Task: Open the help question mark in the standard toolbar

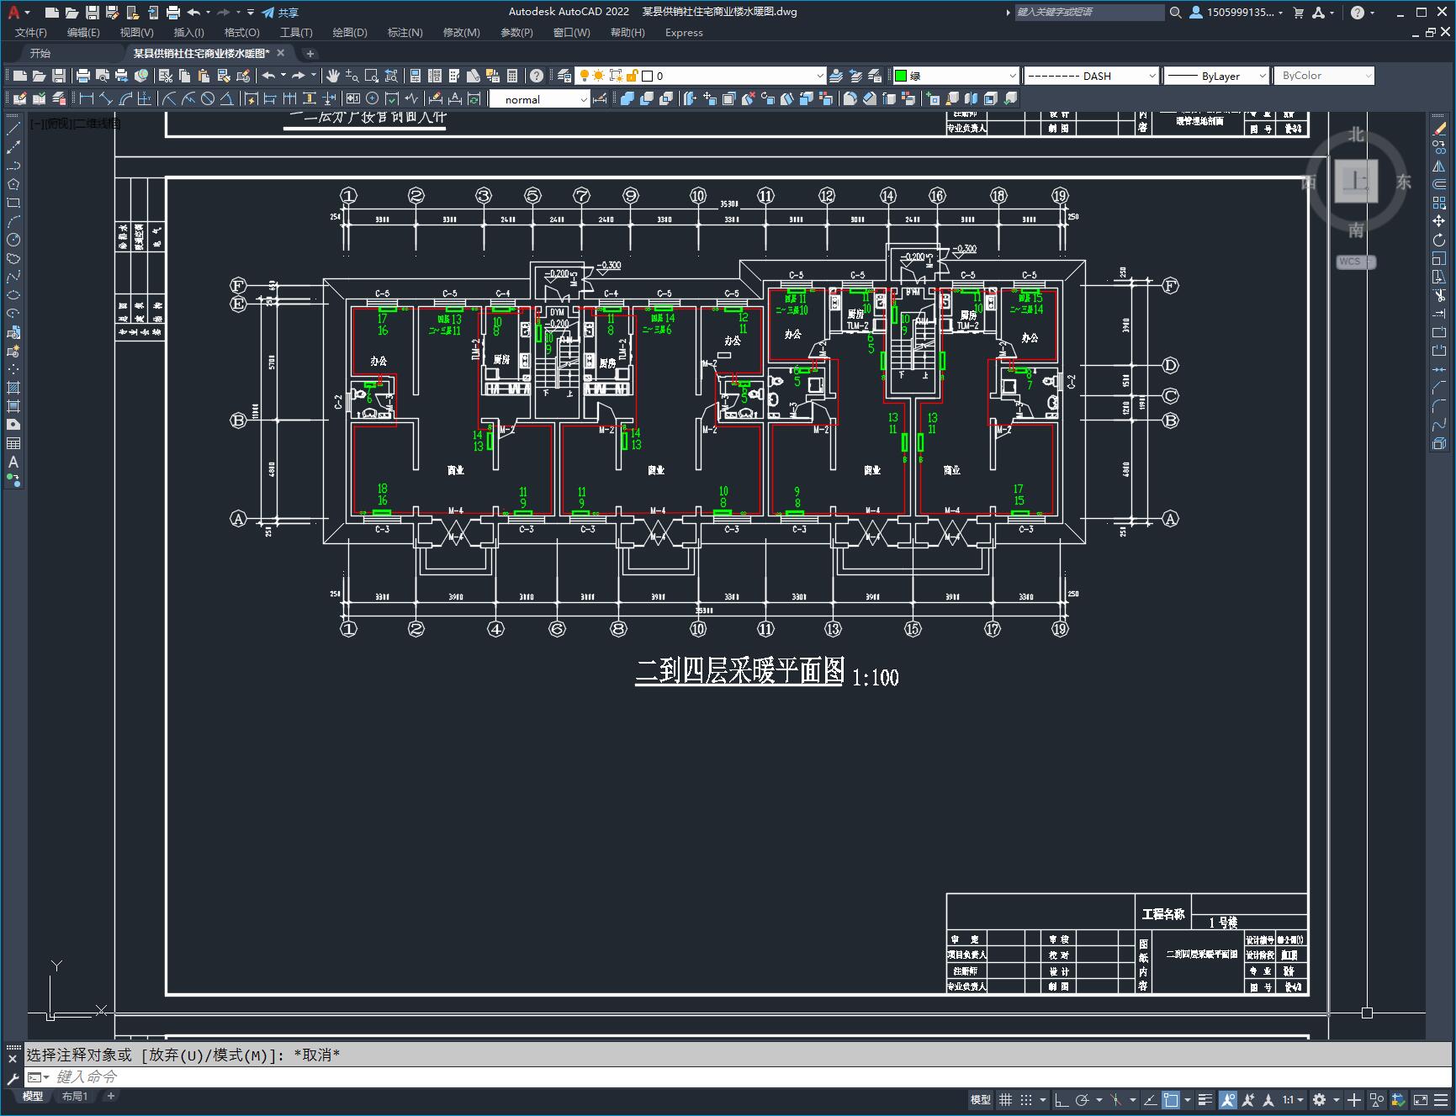Action: [537, 76]
